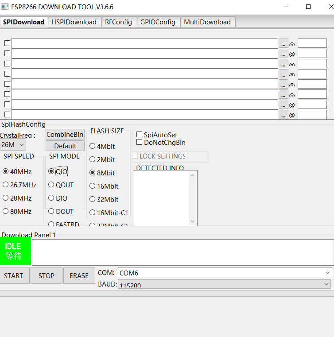The image size is (334, 337).
Task: Choose 8Mbit flash size
Action: (102, 173)
